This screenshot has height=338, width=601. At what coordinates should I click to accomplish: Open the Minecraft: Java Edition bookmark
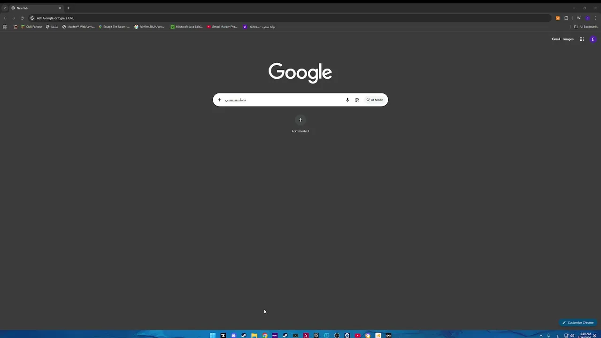[186, 27]
